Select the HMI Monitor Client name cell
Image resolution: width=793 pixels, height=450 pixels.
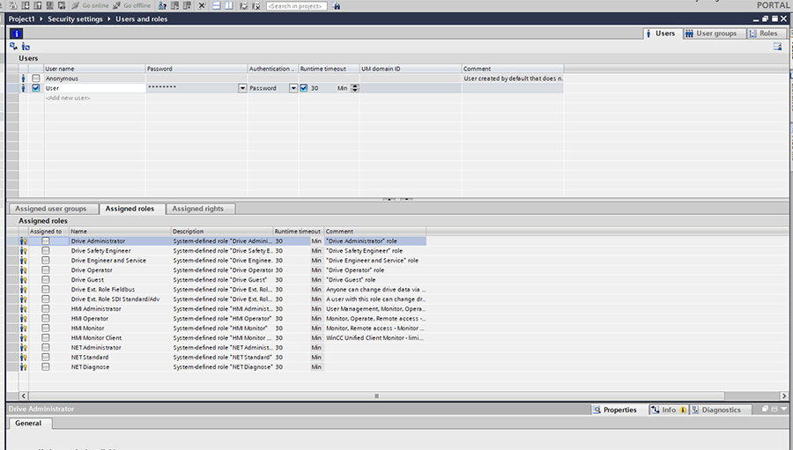pos(120,338)
